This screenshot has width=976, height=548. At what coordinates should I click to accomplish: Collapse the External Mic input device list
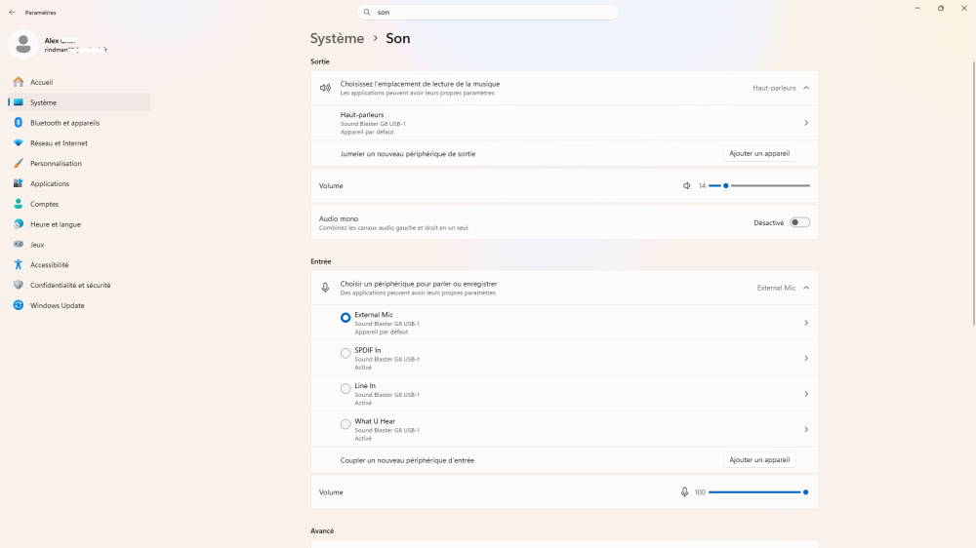tap(806, 288)
